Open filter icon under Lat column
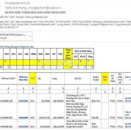This screenshot has width=131, height=131. [49, 88]
